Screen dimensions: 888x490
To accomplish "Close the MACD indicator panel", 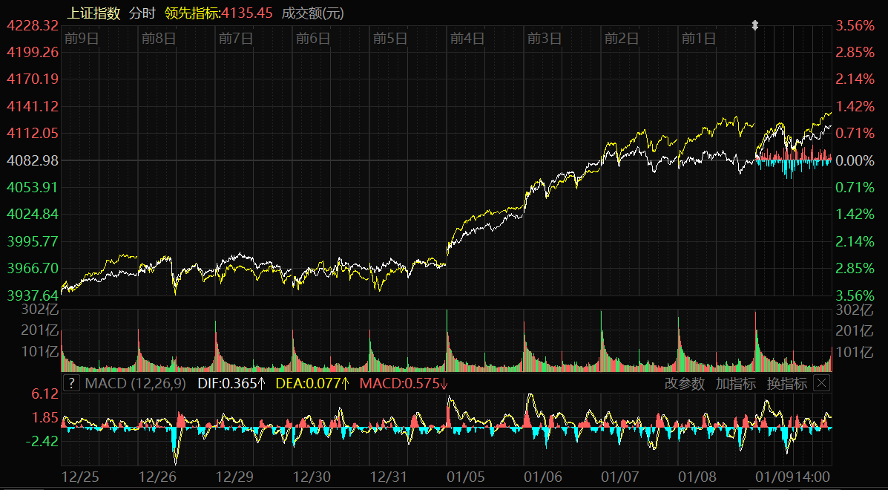I will pyautogui.click(x=821, y=384).
